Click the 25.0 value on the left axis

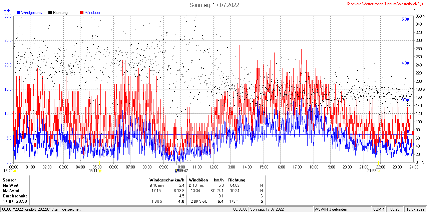(8, 40)
